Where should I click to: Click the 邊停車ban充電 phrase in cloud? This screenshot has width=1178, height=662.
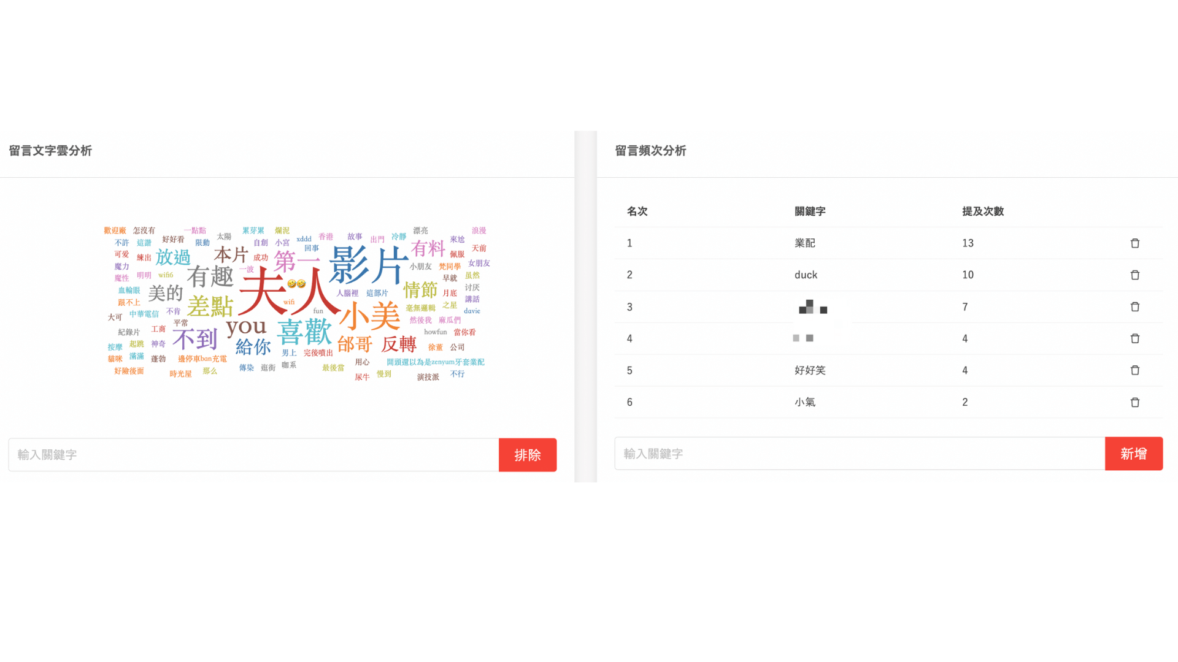point(202,359)
